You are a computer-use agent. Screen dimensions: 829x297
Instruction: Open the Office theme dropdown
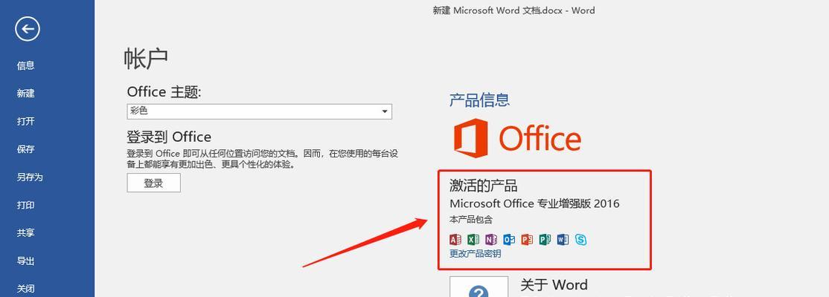[259, 111]
